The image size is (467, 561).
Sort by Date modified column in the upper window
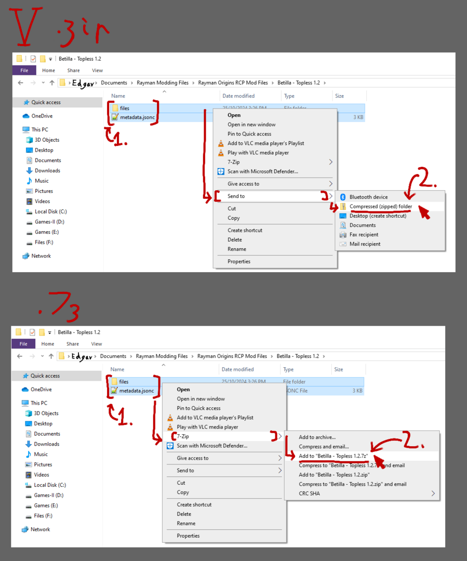pyautogui.click(x=238, y=96)
